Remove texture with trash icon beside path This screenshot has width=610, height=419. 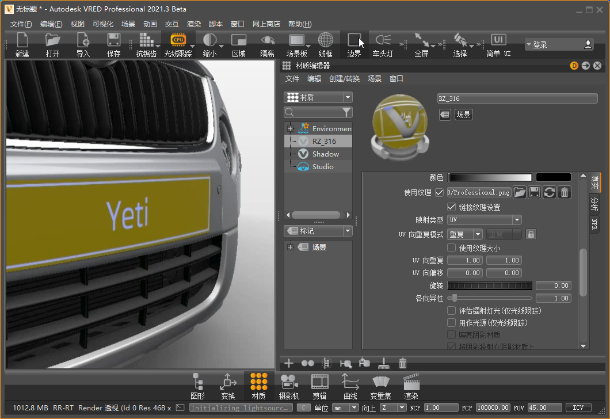pyautogui.click(x=565, y=192)
